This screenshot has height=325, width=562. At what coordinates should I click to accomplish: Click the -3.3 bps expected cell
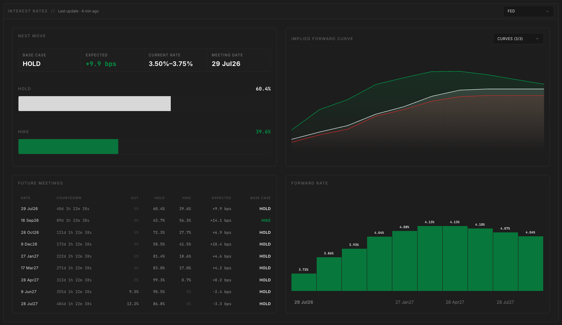tap(222, 304)
